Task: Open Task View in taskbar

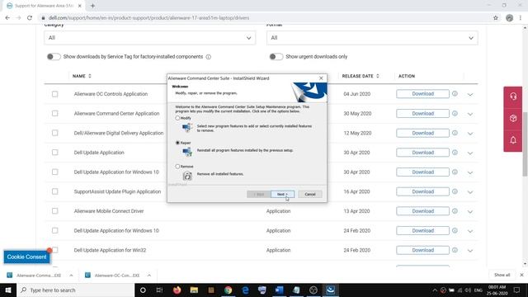Action: (159, 290)
